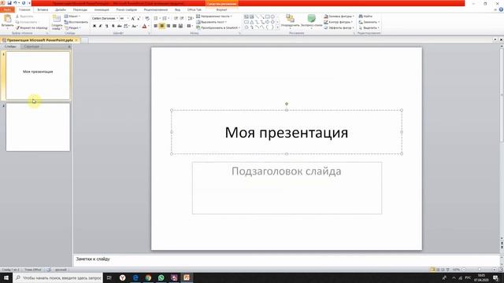Image resolution: width=504 pixels, height=283 pixels.
Task: Open Google Chrome from the taskbar
Action: click(148, 277)
